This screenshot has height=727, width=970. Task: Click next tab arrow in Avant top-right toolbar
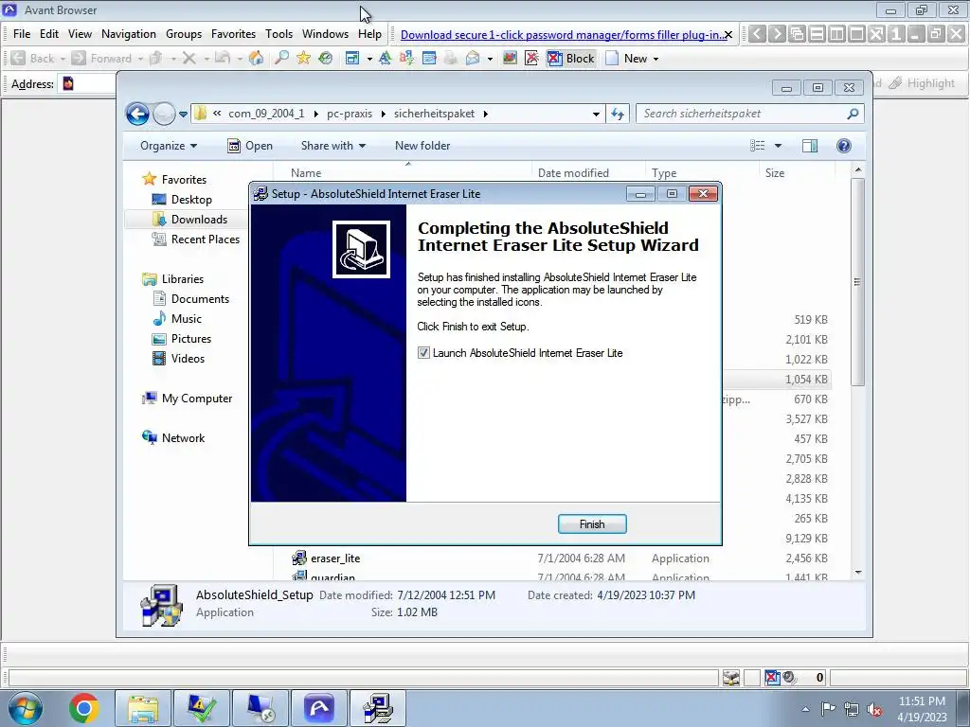777,34
